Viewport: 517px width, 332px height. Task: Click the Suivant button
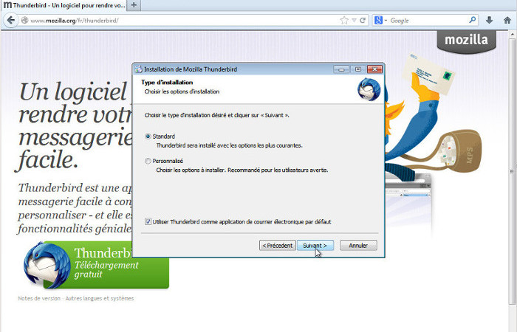(x=315, y=246)
